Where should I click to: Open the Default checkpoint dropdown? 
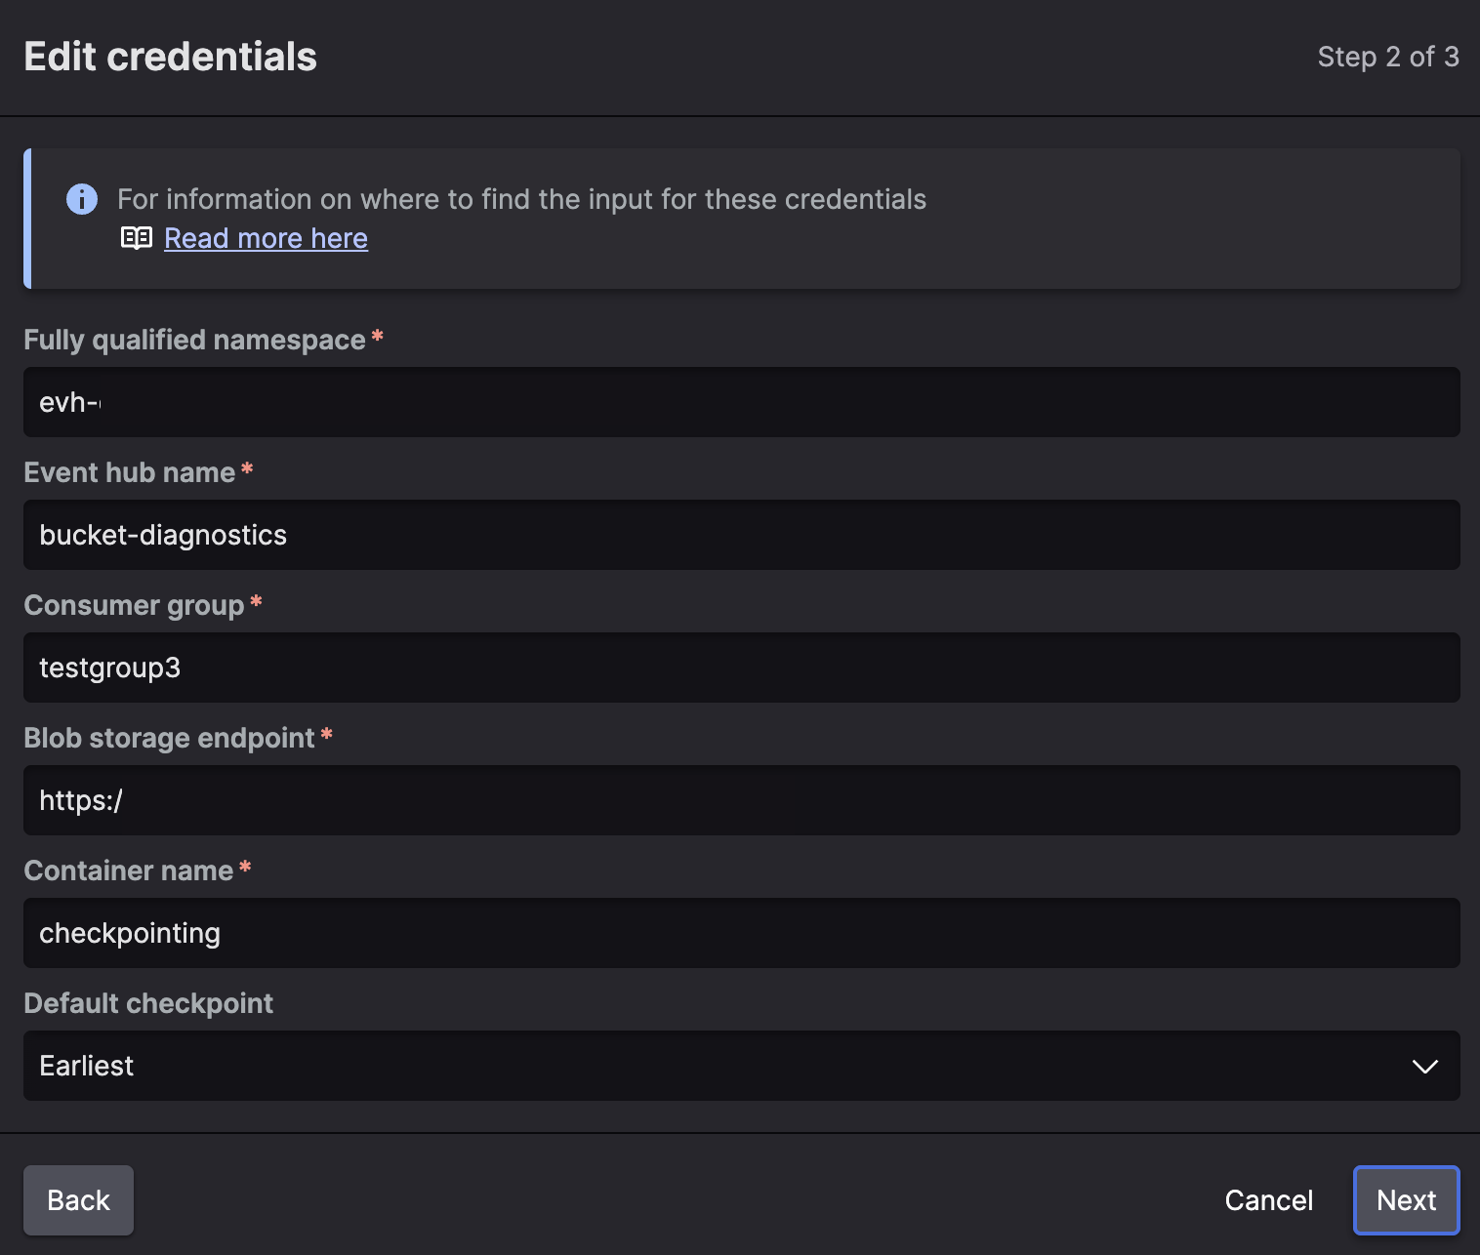[x=740, y=1066]
